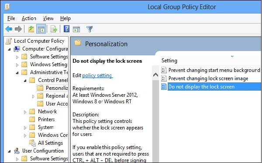The width and height of the screenshot is (262, 163).
Task: Open the Action menu
Action: pos(29,18)
